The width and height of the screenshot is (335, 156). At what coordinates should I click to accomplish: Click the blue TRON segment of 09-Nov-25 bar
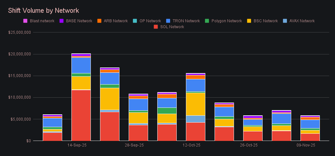point(310,124)
